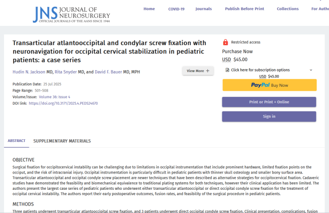Open the Publish Before Print menu
This screenshot has width=329, height=213.
(244, 9)
